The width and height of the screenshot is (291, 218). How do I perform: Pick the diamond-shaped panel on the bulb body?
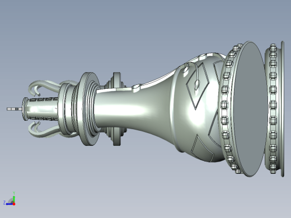198,86
